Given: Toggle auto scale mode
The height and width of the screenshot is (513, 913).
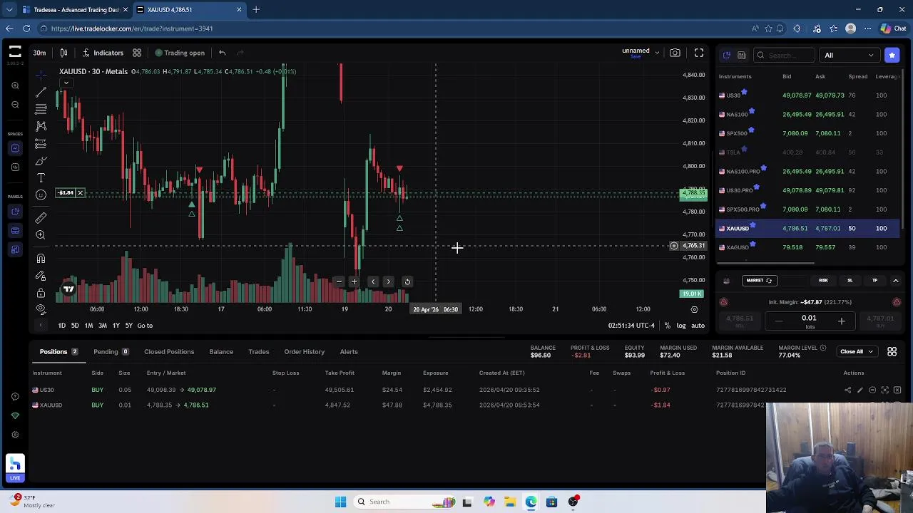Looking at the screenshot, I should coord(698,326).
